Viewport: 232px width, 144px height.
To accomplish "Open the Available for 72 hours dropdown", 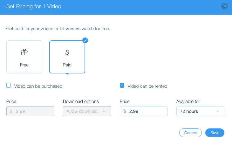I will coord(200,111).
